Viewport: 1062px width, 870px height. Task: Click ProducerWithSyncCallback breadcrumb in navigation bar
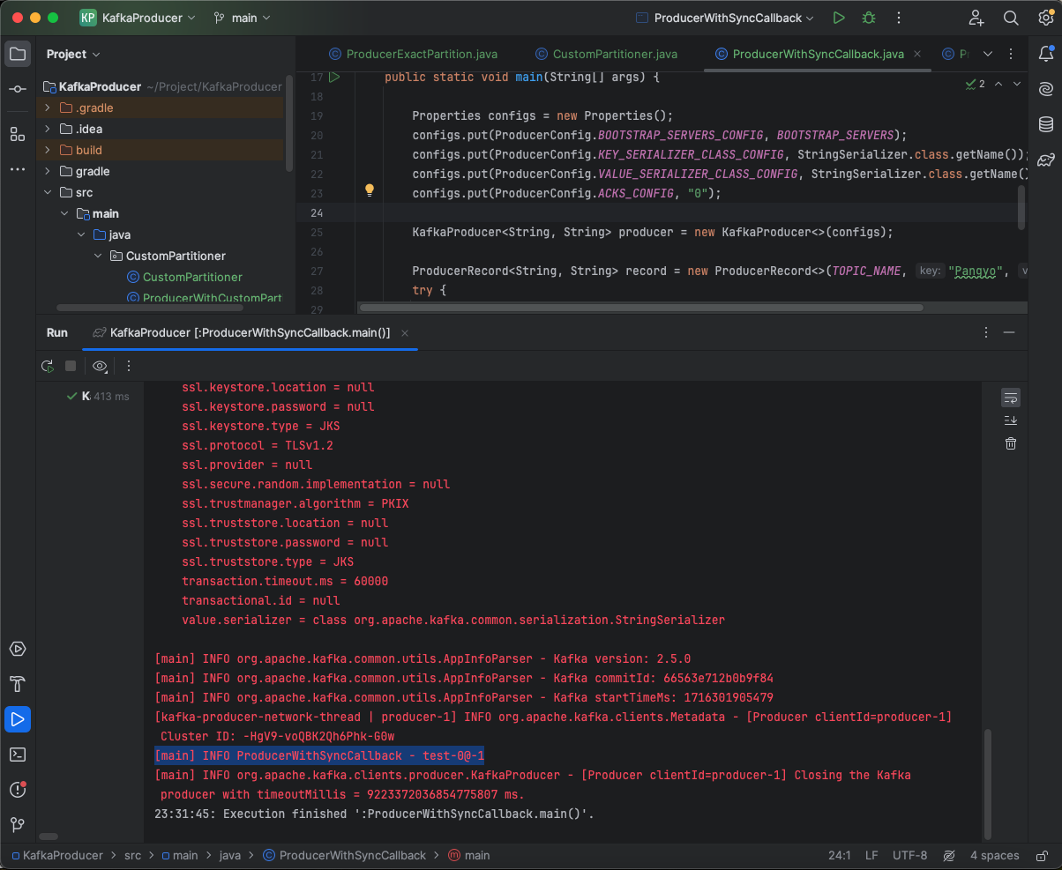pyautogui.click(x=345, y=855)
